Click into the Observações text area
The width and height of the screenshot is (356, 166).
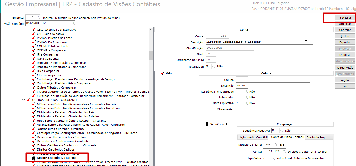273,113
